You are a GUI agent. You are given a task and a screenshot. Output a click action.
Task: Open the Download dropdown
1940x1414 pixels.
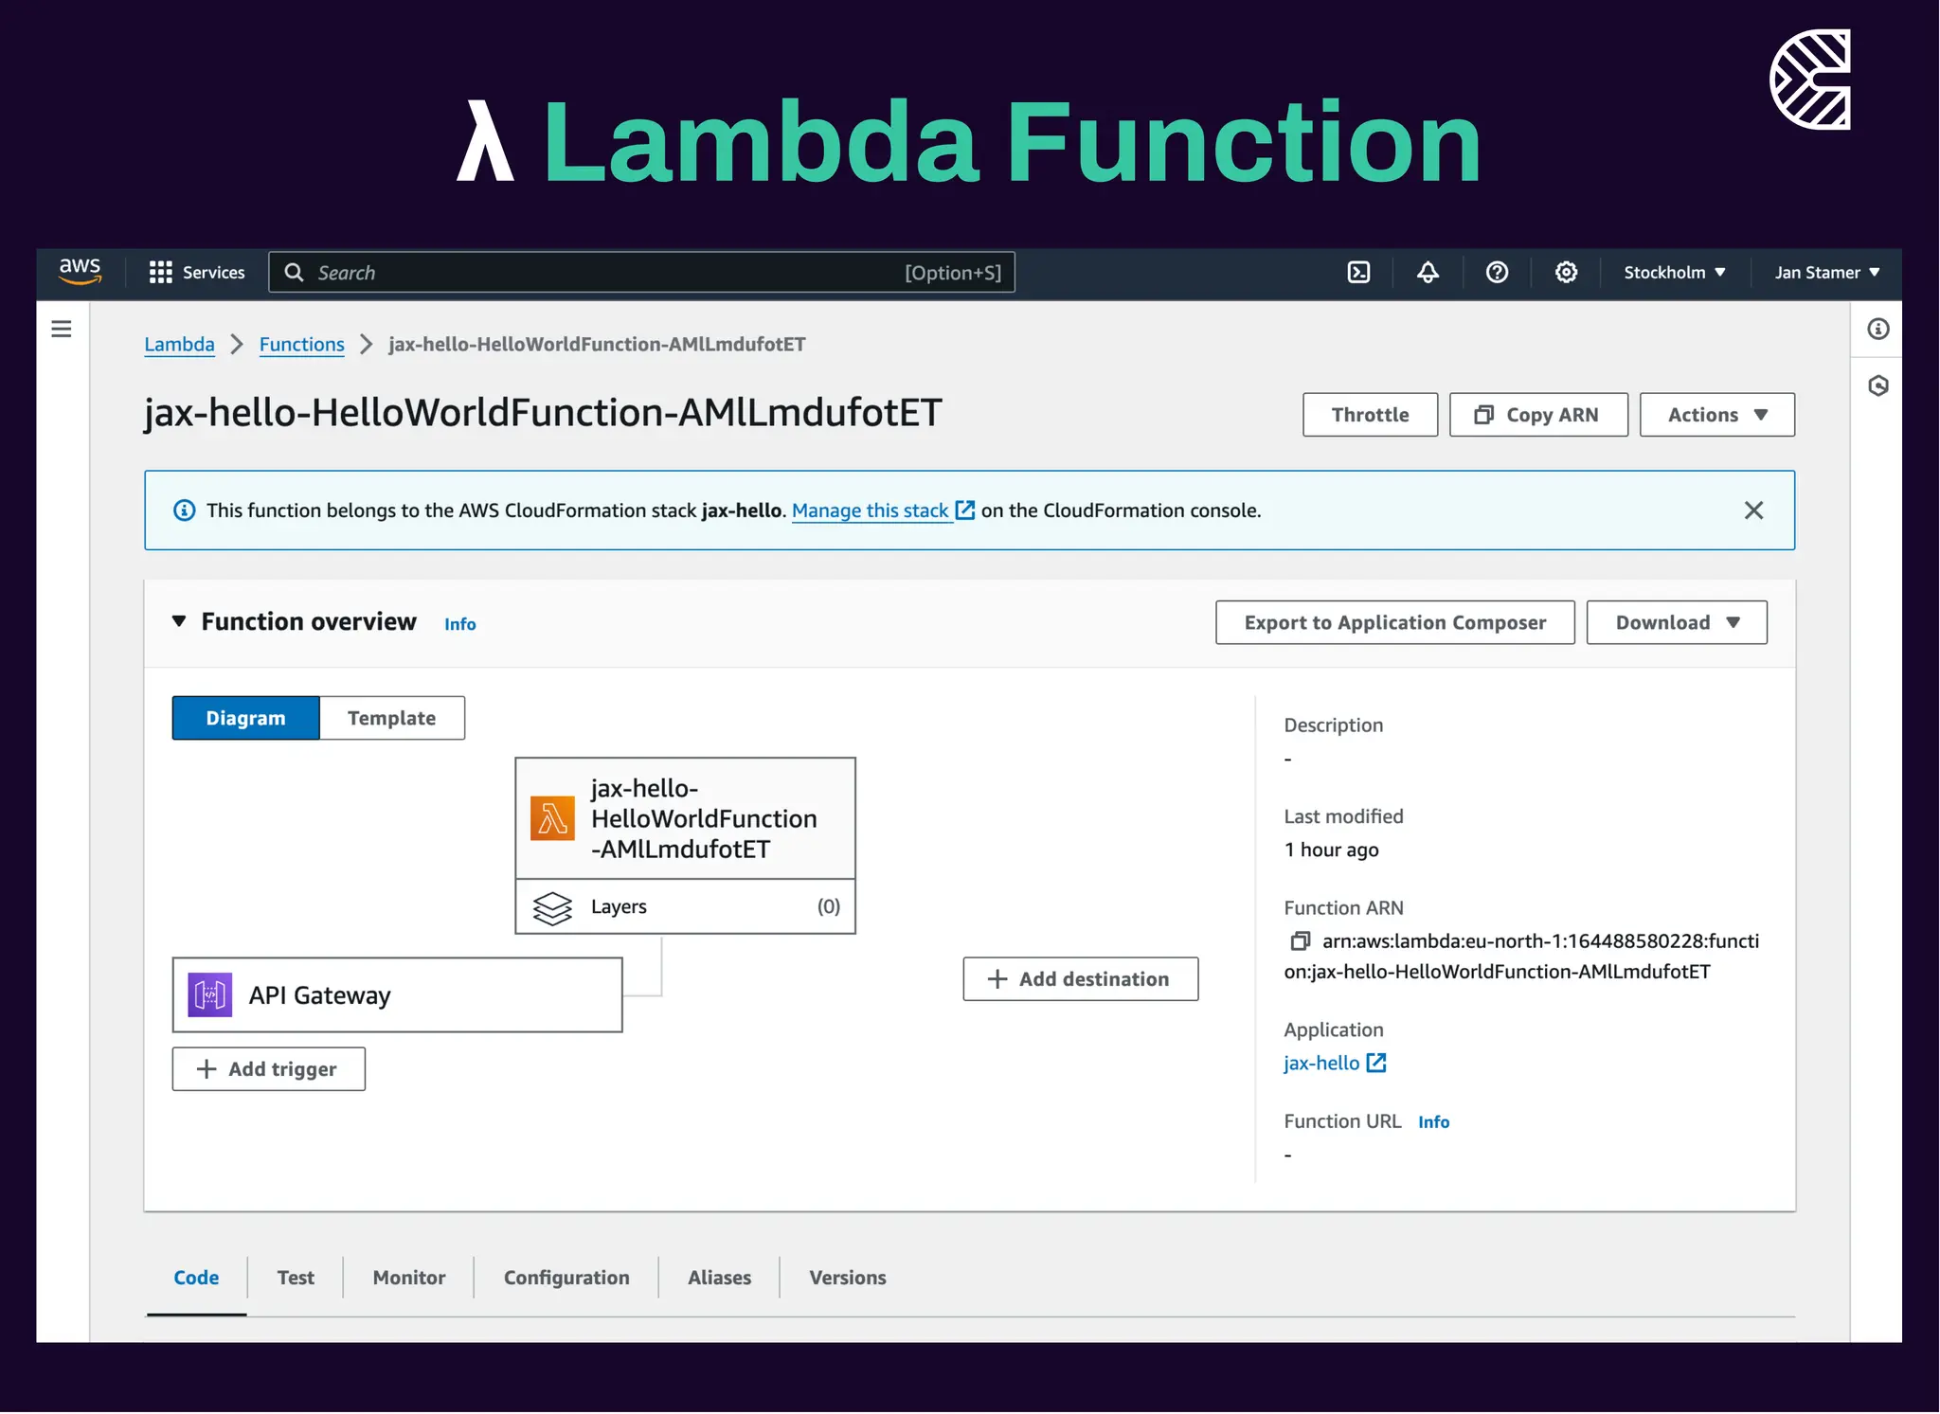tap(1677, 622)
